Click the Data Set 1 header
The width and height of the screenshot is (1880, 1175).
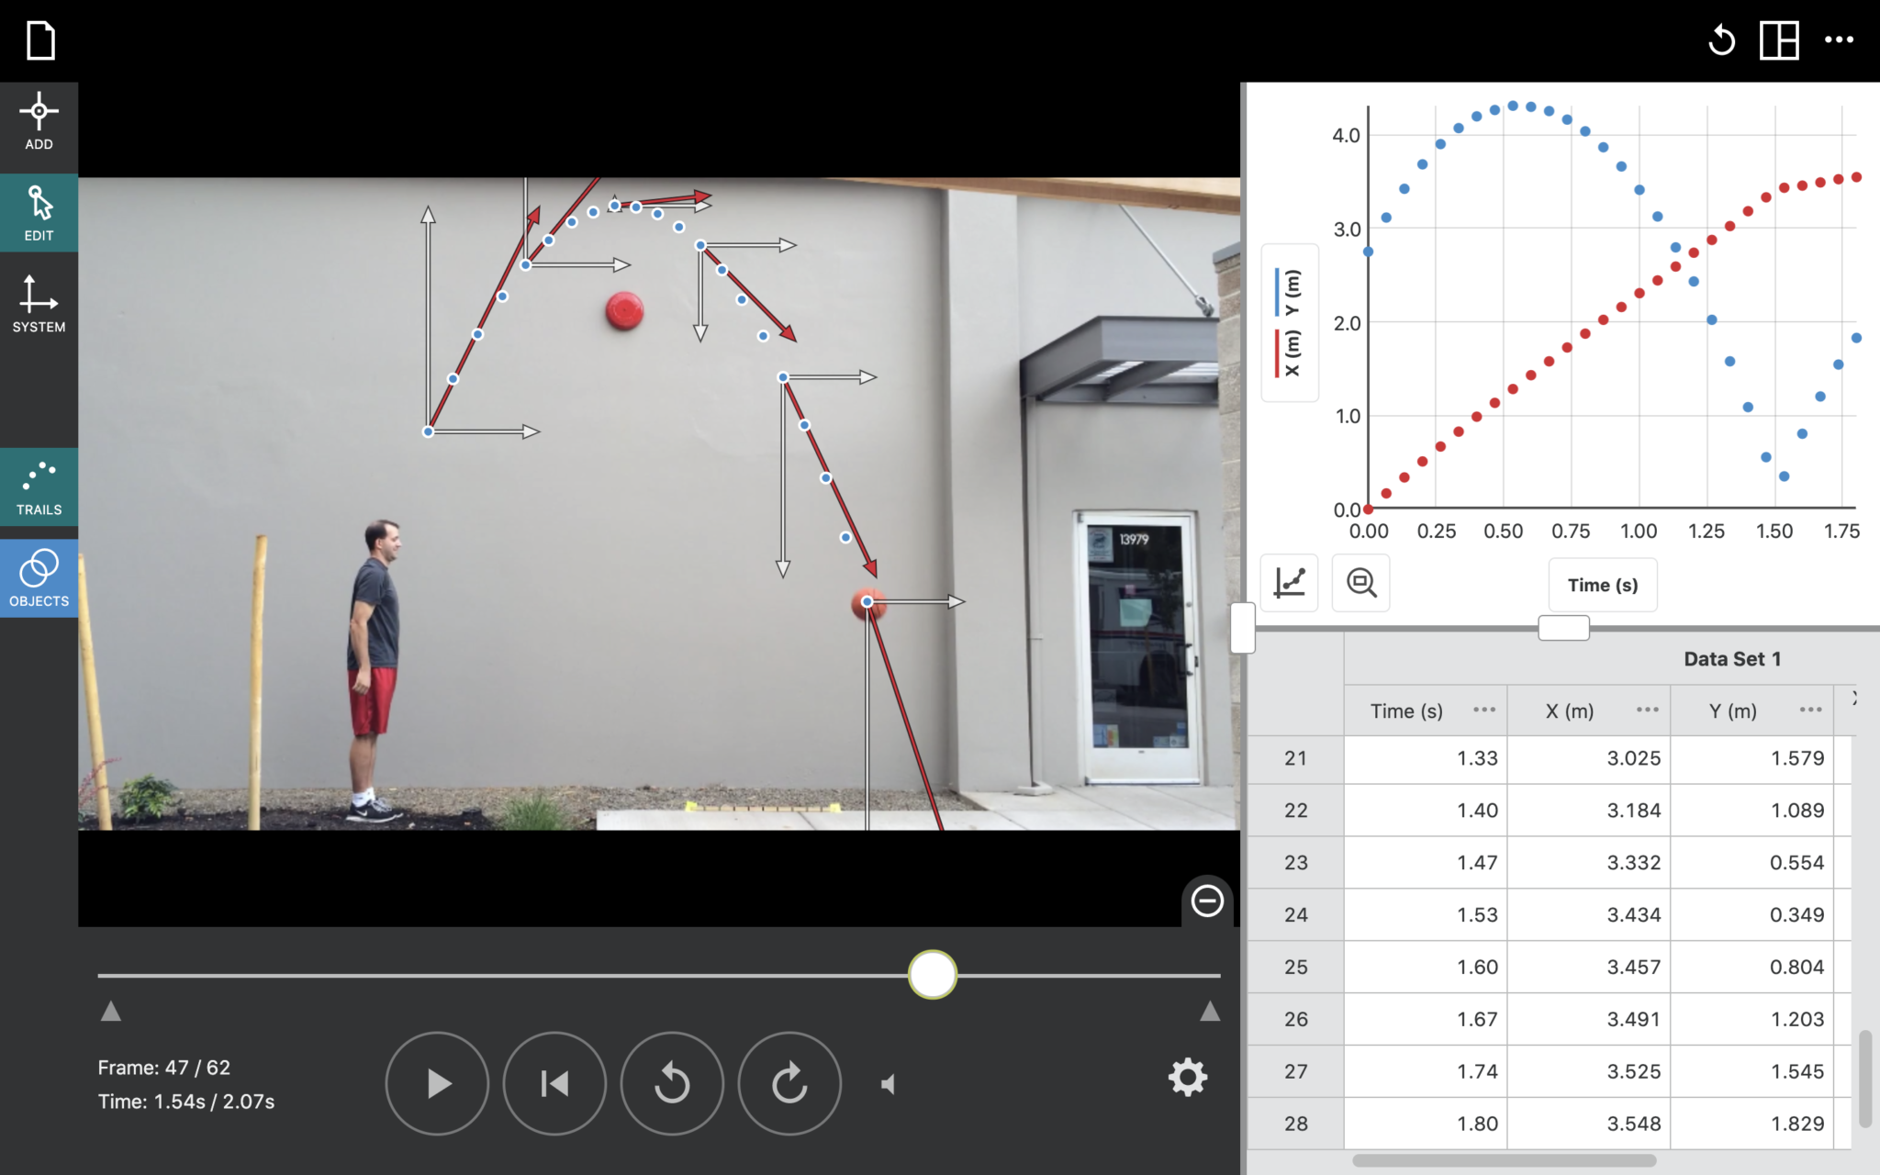pos(1731,658)
